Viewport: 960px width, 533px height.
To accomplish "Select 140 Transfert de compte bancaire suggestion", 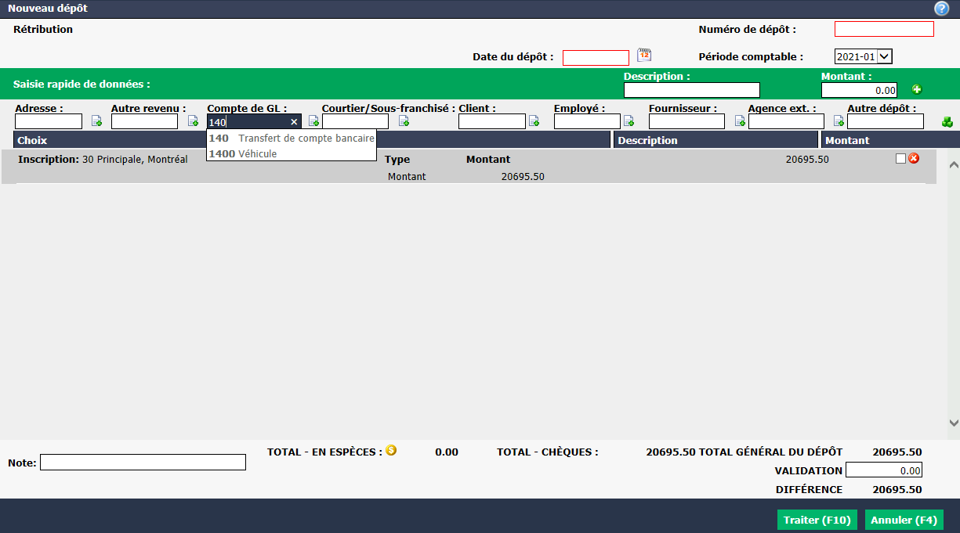I will point(292,138).
